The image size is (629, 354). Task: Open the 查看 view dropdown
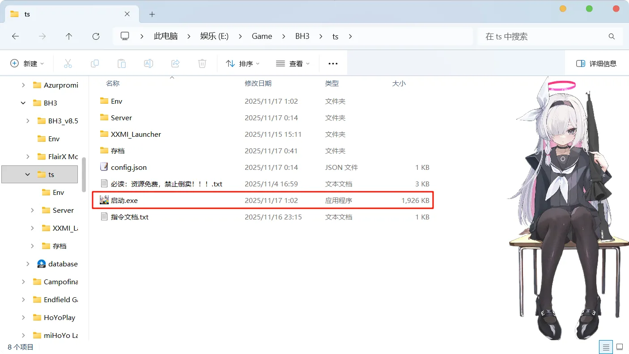coord(293,63)
